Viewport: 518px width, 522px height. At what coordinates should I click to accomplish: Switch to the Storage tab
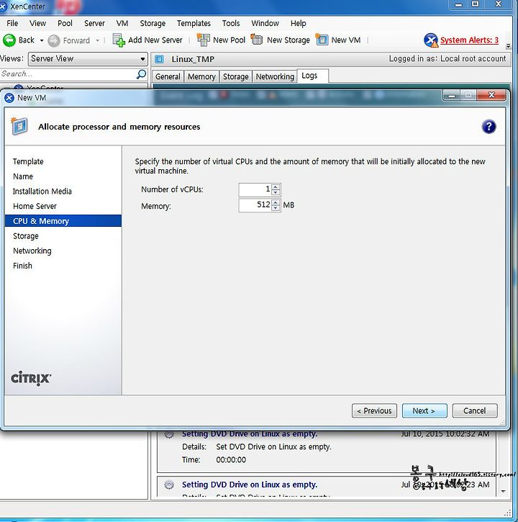[235, 76]
